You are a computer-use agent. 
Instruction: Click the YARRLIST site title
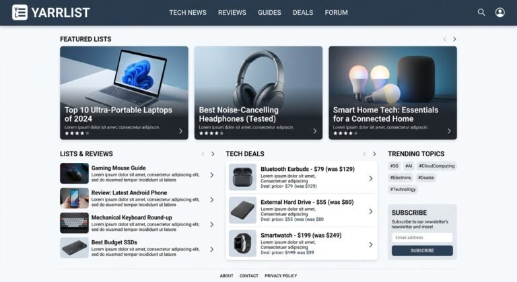point(61,13)
